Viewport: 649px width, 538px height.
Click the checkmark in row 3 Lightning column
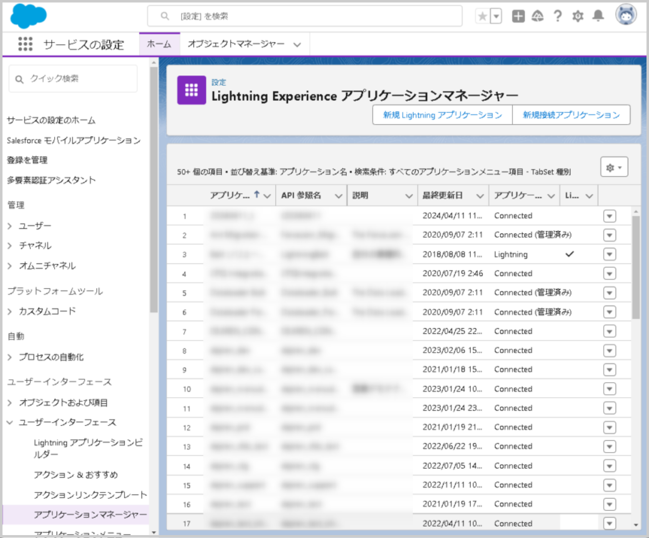(570, 254)
